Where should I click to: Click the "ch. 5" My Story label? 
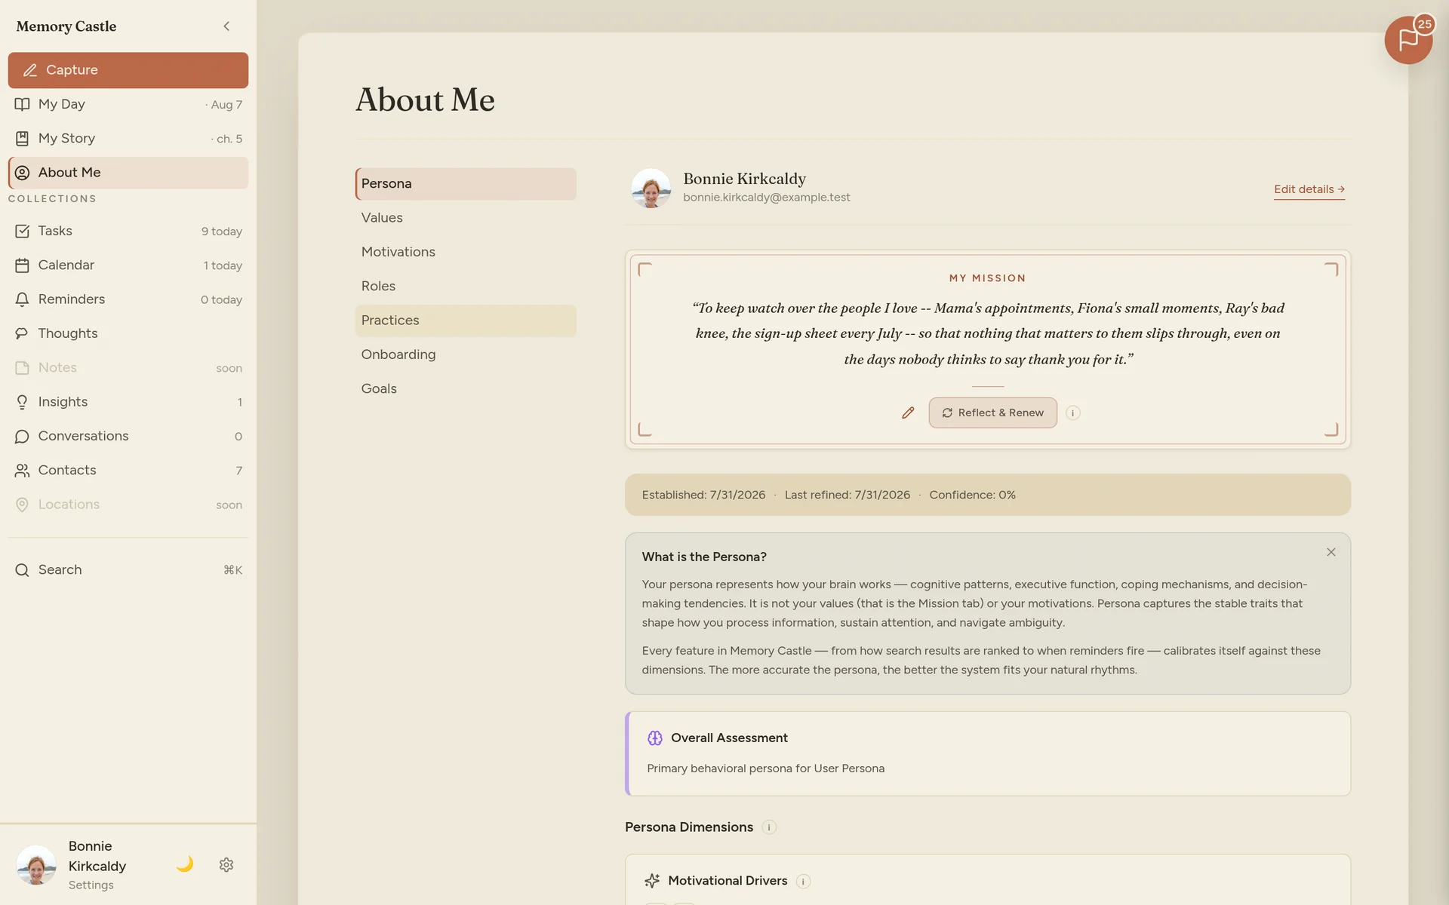[x=227, y=139]
